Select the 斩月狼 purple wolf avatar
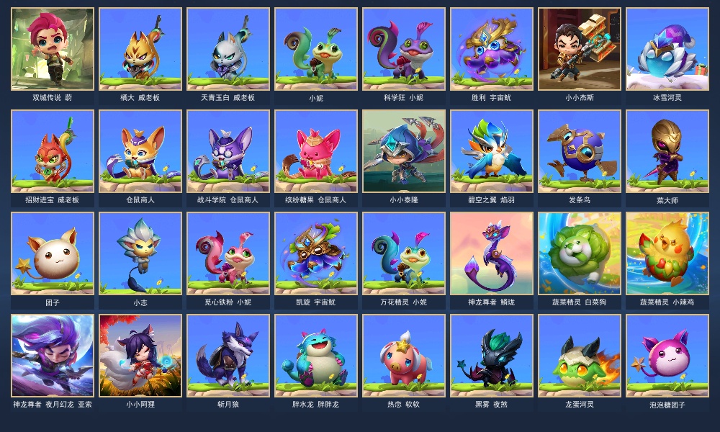This screenshot has width=720, height=432. (x=228, y=356)
